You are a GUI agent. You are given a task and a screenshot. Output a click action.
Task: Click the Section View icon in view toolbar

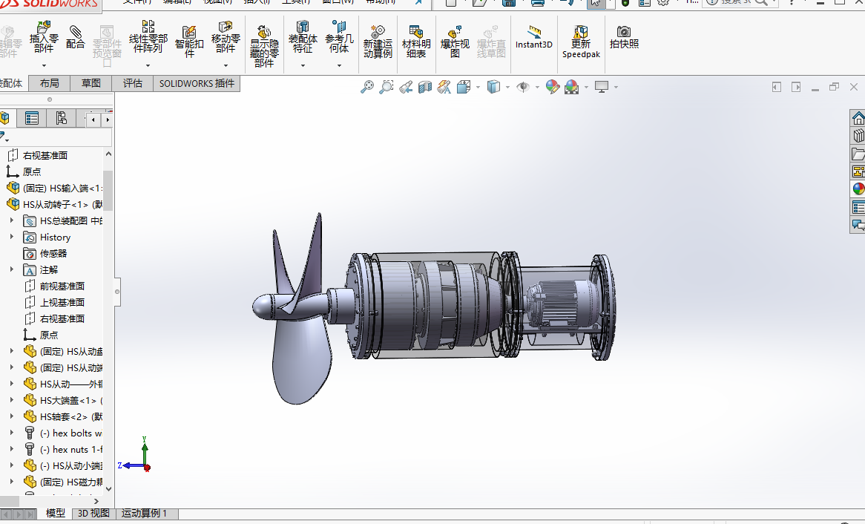tap(425, 88)
